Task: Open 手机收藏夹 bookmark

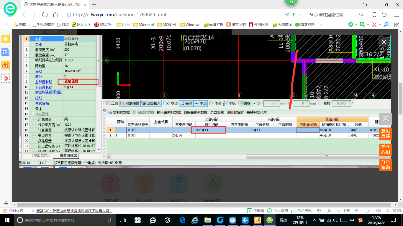Action: point(44,25)
